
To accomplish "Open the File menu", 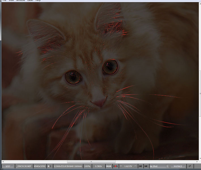I will pos(4,1).
